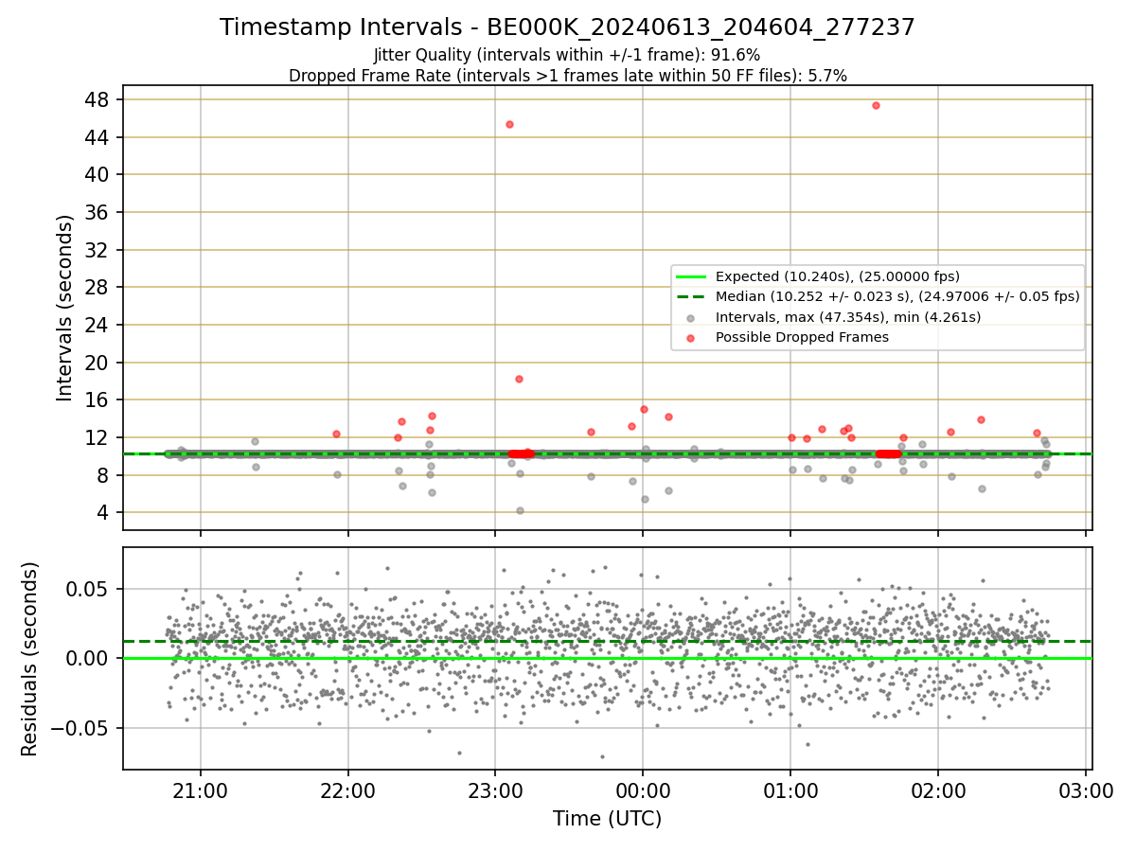Click the 'Residuals (seconds)' y-axis label
The width and height of the screenshot is (1136, 852).
(x=30, y=659)
